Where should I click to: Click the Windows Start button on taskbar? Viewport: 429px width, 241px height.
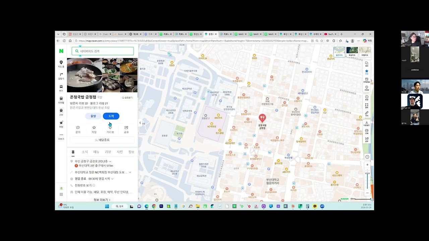107,206
